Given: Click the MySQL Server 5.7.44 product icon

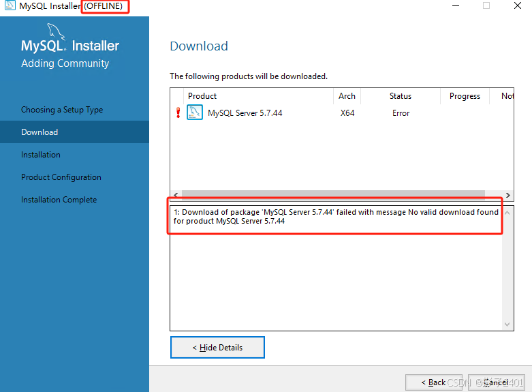Looking at the screenshot, I should [x=195, y=112].
